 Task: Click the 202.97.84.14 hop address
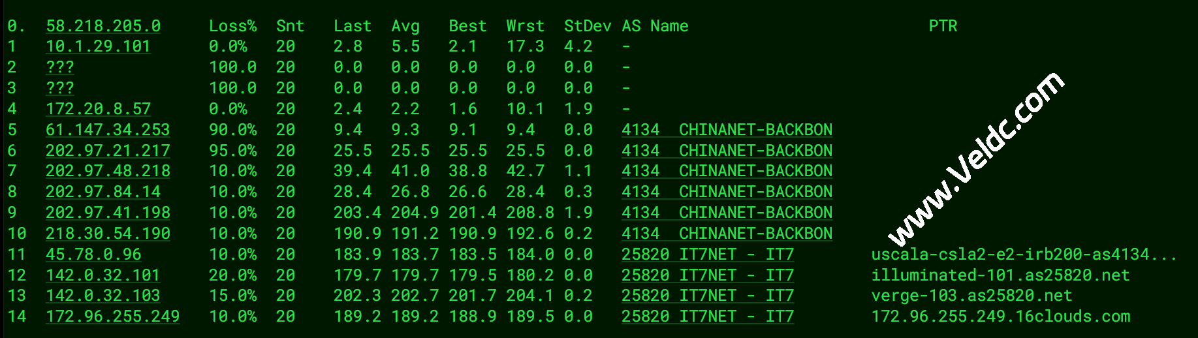click(x=102, y=192)
